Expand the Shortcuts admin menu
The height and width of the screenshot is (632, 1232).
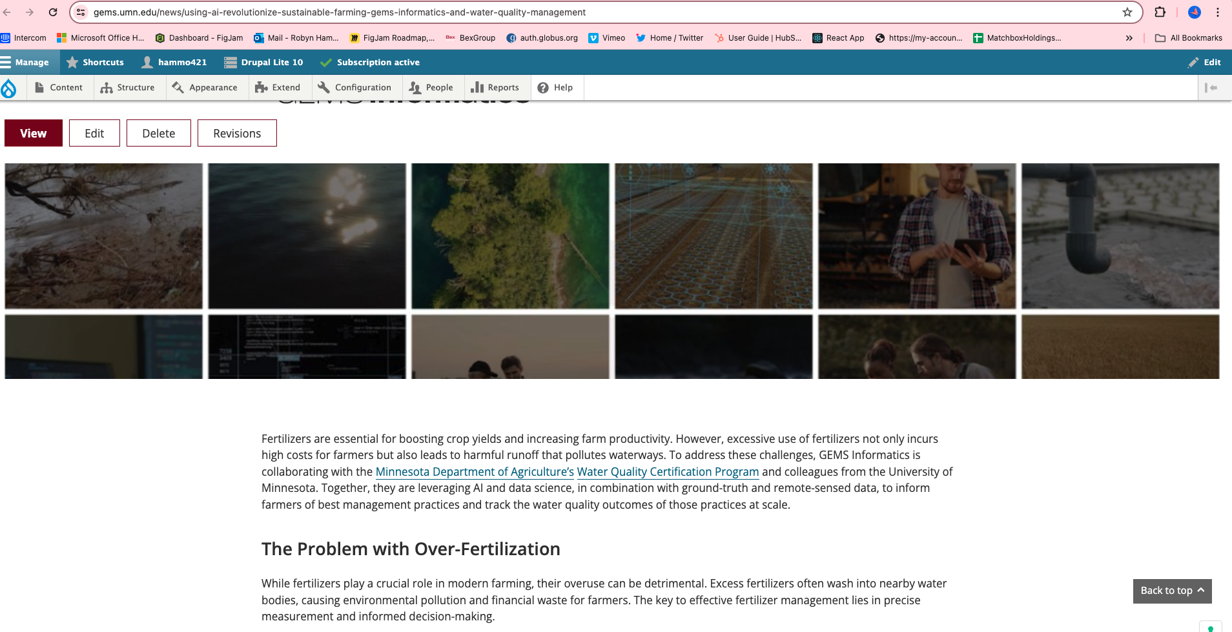[x=96, y=63]
